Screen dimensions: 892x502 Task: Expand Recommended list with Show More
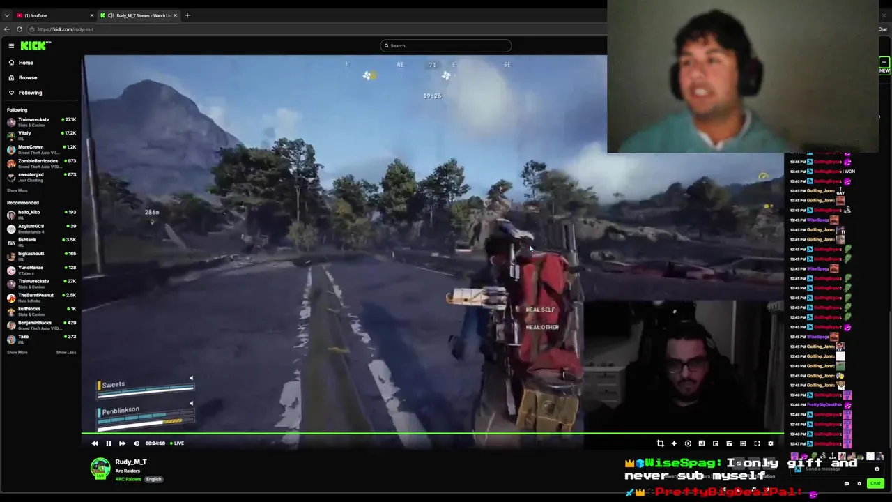pos(17,352)
